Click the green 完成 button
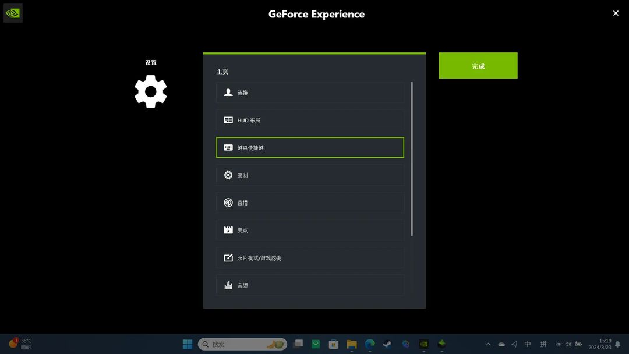The height and width of the screenshot is (354, 629). [x=478, y=65]
